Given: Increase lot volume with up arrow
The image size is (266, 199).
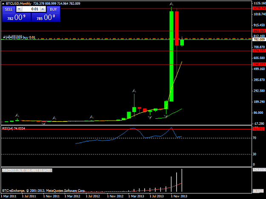Looking at the screenshot, I should pos(43,9).
